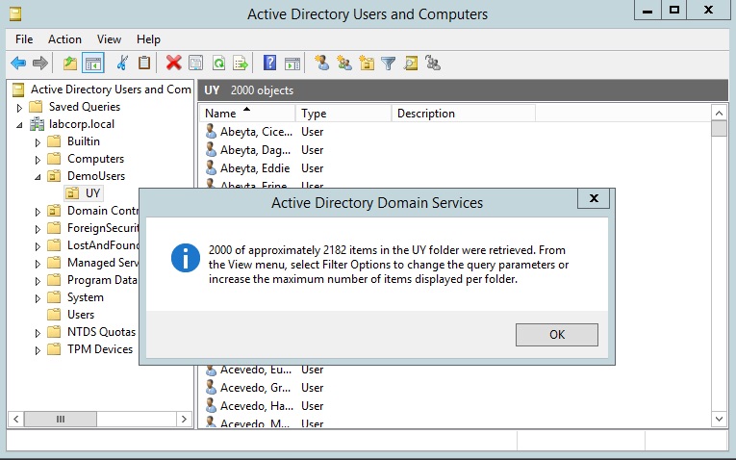Click the clipboard Paste icon
736x460 pixels.
click(144, 63)
